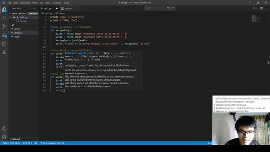
Task: Open the Source Control view
Action: tap(4, 26)
